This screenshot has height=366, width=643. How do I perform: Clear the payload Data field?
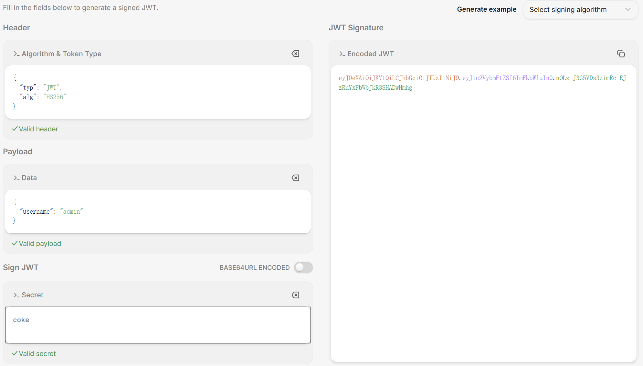(295, 178)
